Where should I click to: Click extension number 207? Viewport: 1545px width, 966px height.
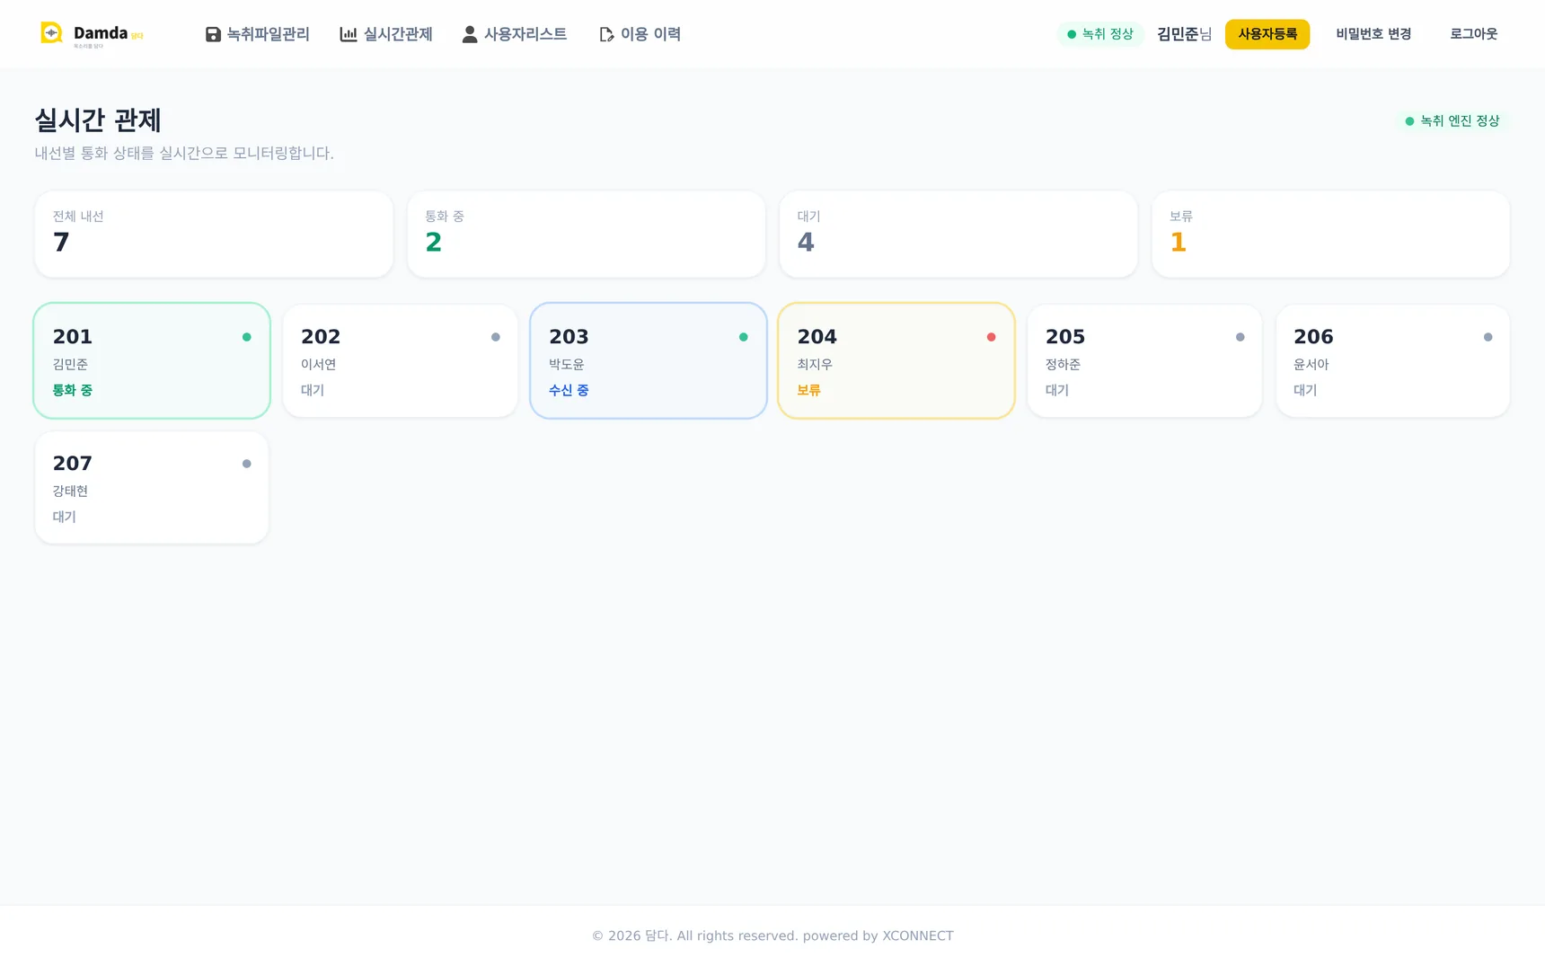click(x=73, y=464)
